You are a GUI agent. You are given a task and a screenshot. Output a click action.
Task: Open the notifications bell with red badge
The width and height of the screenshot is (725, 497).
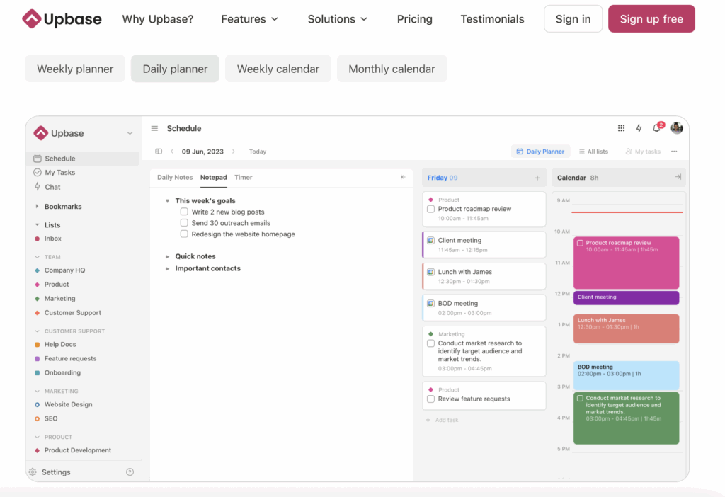coord(658,127)
